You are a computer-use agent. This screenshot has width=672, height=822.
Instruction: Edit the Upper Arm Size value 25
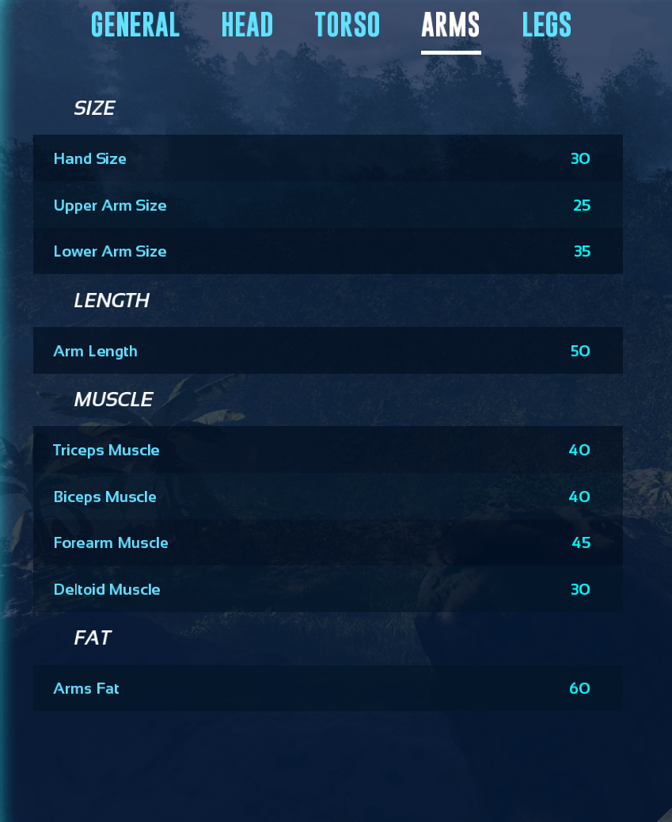tap(582, 205)
